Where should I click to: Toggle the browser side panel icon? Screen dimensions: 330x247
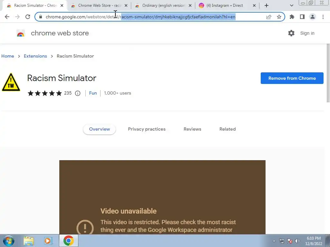coord(302,17)
